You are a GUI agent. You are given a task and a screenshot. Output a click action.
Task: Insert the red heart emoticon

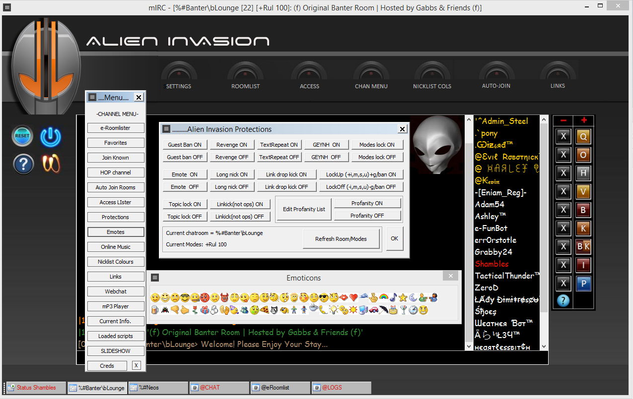point(353,297)
